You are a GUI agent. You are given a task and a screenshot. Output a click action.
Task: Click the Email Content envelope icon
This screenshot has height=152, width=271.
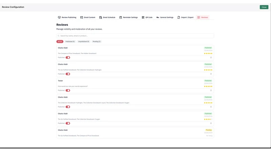82,18
